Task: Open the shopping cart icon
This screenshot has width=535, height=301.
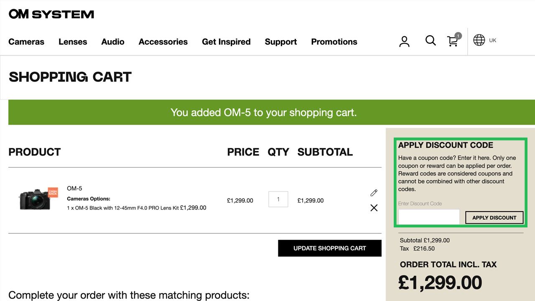Action: click(453, 41)
